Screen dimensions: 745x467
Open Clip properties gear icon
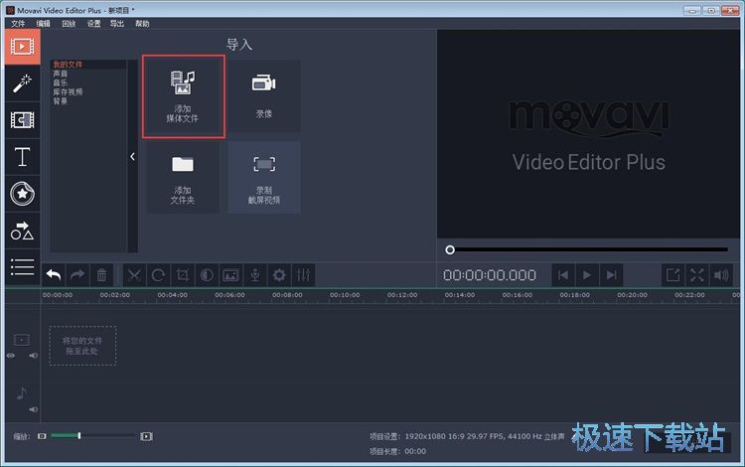pos(279,275)
